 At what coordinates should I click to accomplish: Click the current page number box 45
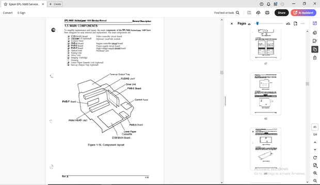click(315, 127)
